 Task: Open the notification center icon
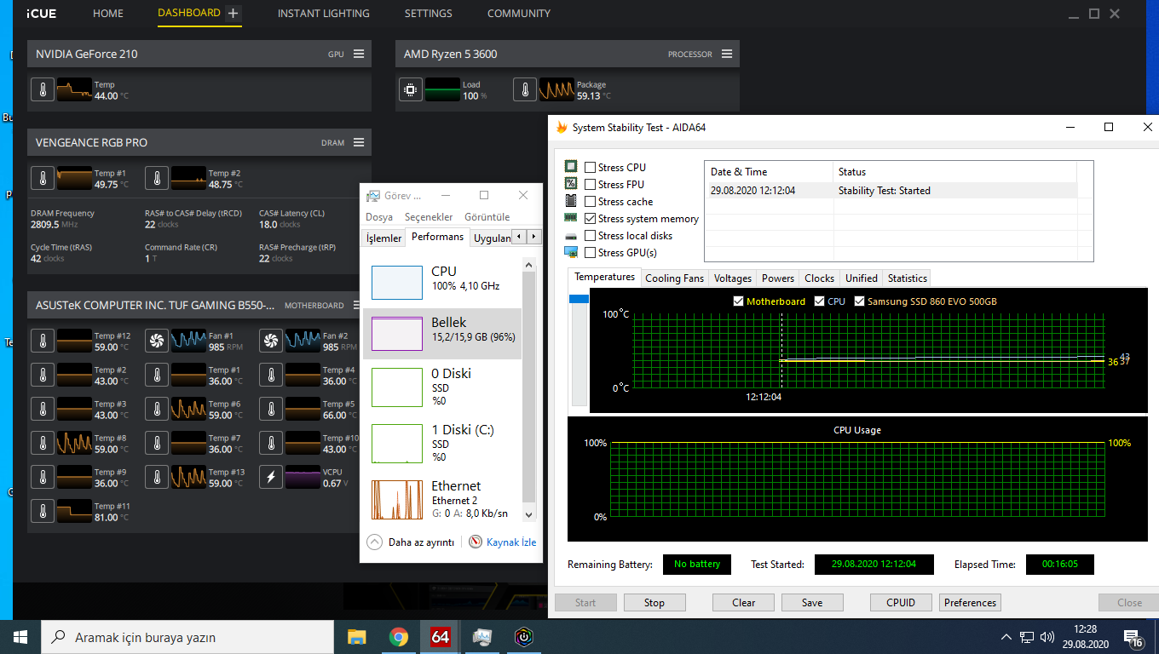1134,638
